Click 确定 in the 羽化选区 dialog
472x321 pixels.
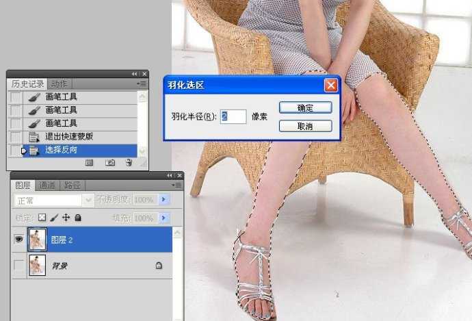(306, 108)
